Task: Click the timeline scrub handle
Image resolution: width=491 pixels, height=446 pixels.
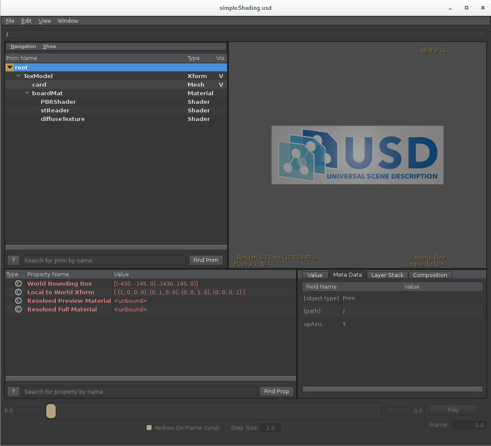Action: click(51, 410)
